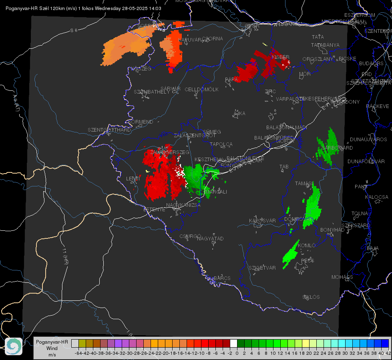
Task: Click the SZEKSZARD city label
Action: (356, 226)
